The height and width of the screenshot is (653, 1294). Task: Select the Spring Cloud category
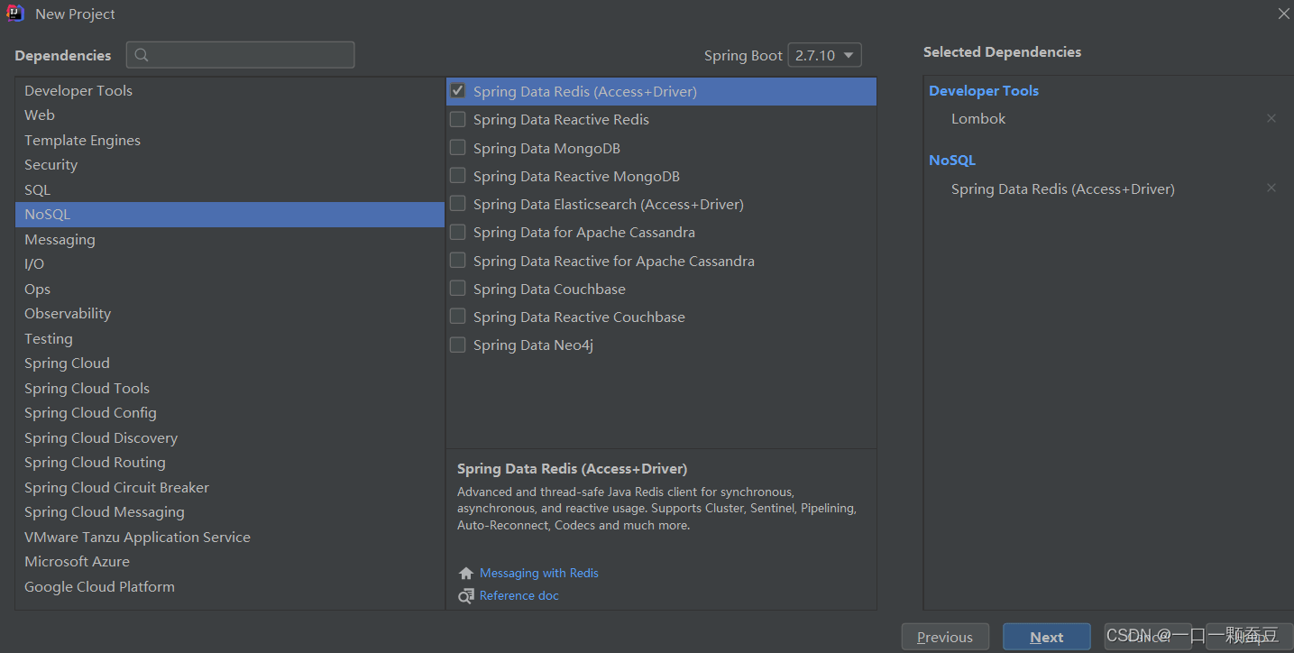pyautogui.click(x=230, y=363)
